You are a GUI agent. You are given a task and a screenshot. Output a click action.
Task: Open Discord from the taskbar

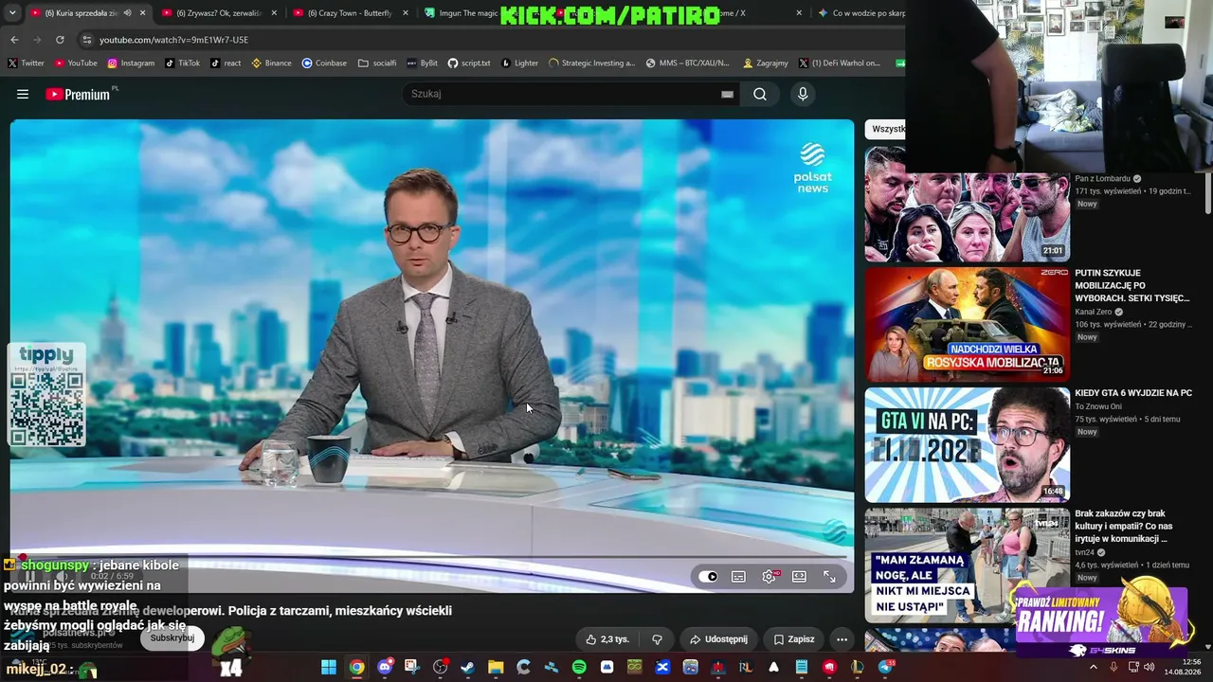coord(384,668)
